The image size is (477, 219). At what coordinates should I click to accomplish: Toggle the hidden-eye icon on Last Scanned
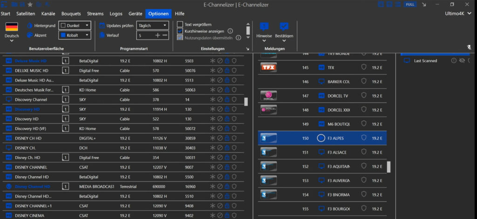tap(461, 60)
